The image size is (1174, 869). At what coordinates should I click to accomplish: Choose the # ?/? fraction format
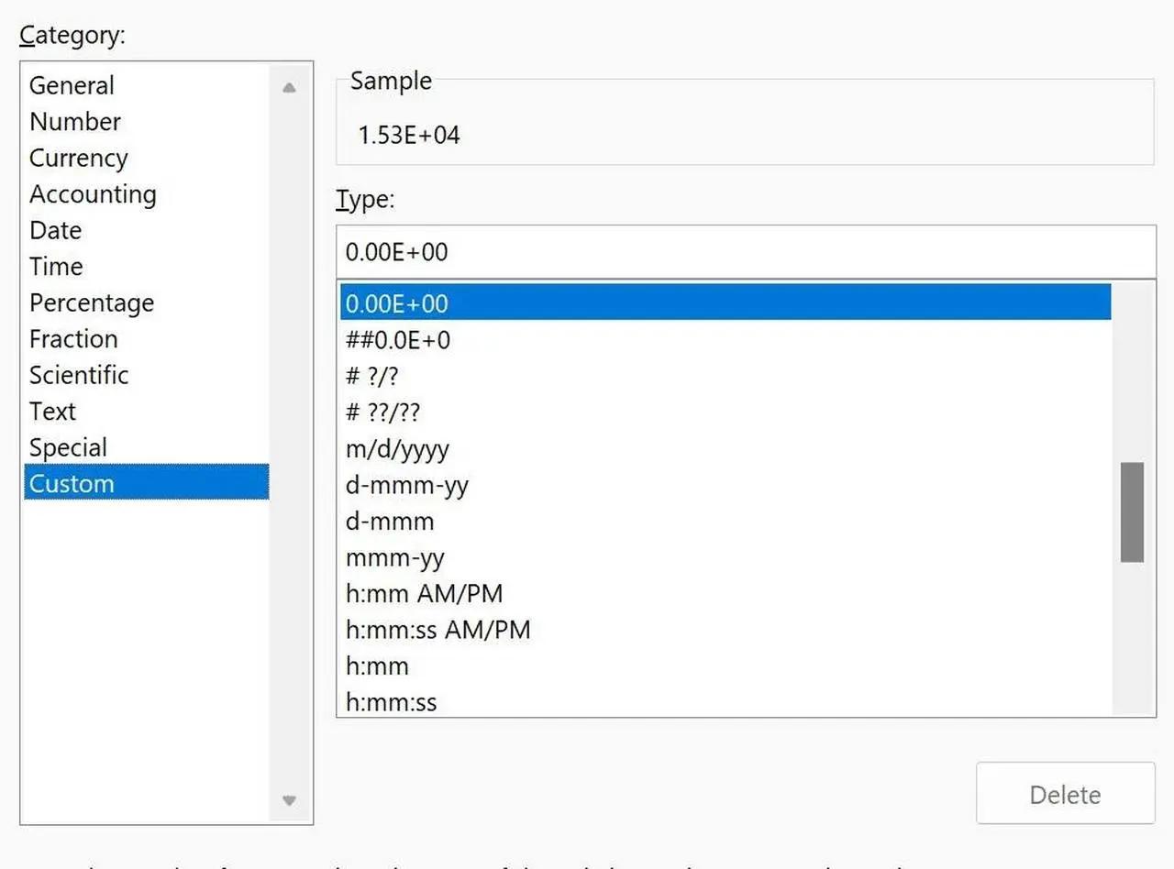point(725,376)
